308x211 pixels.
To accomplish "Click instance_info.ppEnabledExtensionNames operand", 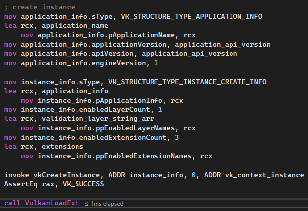I will pos(114,156).
